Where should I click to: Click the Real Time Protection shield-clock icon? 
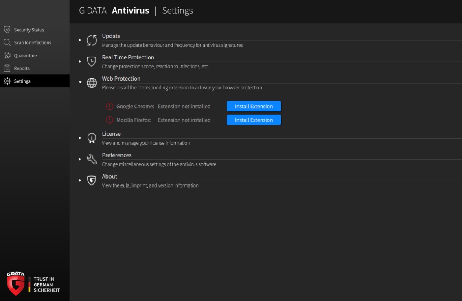tap(92, 61)
